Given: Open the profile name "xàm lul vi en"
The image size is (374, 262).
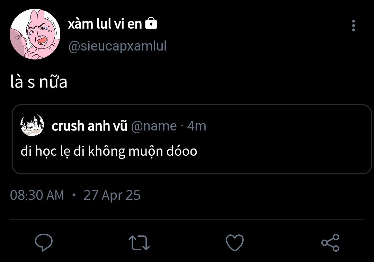Looking at the screenshot, I should click(x=105, y=24).
